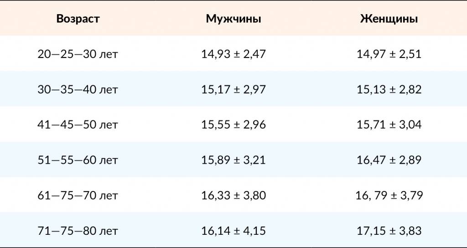Click the Женщины column header
Viewport: 467px width, 248px height.
pos(389,19)
